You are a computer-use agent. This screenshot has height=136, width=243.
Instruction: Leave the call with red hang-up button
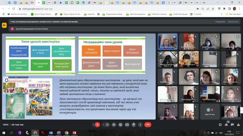coord(148,125)
